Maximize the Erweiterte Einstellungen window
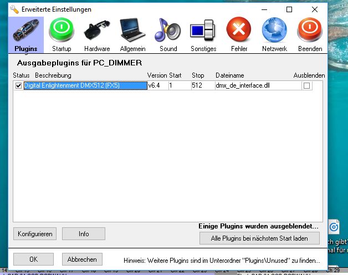 [x=289, y=9]
